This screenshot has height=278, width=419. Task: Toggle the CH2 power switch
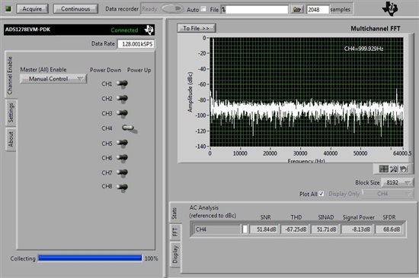pos(123,99)
